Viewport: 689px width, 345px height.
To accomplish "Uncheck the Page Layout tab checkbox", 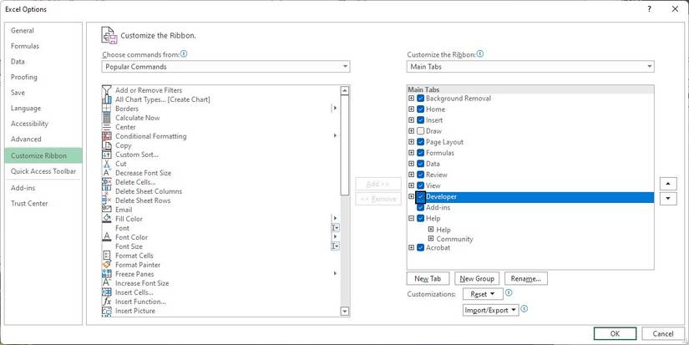I will (421, 142).
